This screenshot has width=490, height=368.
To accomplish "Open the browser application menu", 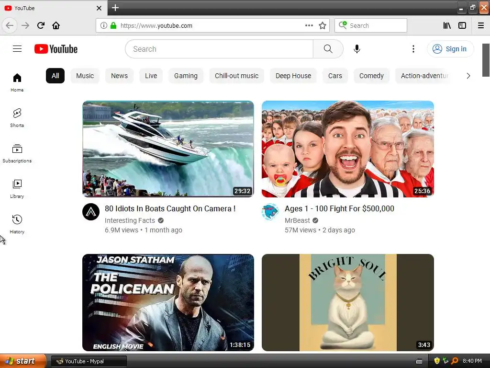I will click(x=481, y=25).
